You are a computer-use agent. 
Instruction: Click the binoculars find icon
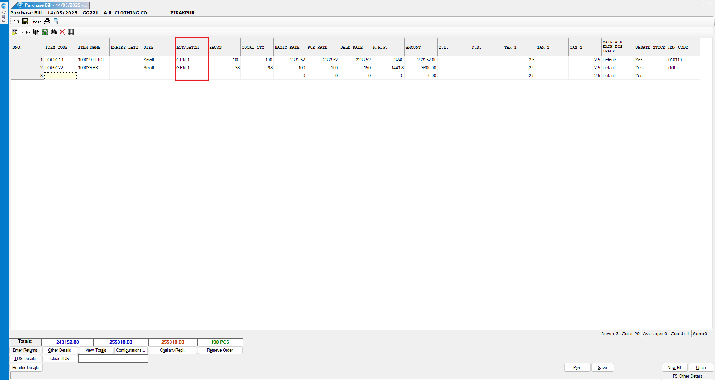[54, 32]
